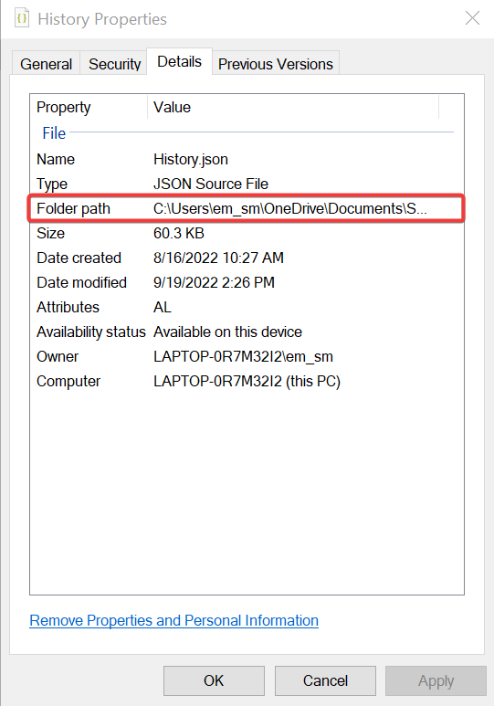Click Available on this device value
Viewport: 494px width, 706px height.
[227, 332]
